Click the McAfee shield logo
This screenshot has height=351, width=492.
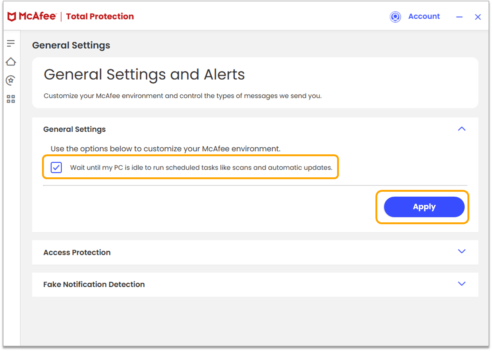point(11,16)
